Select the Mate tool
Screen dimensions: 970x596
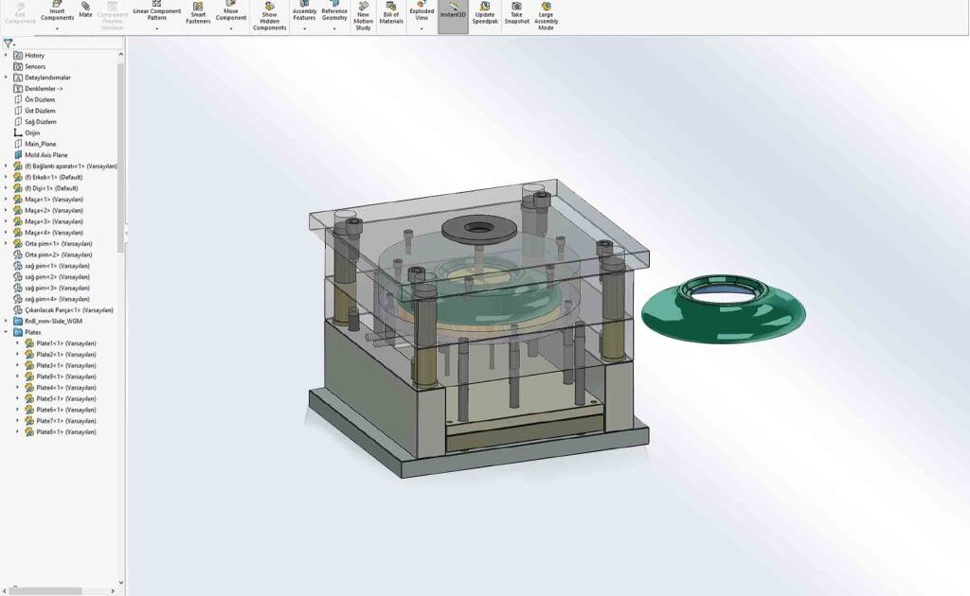(85, 9)
